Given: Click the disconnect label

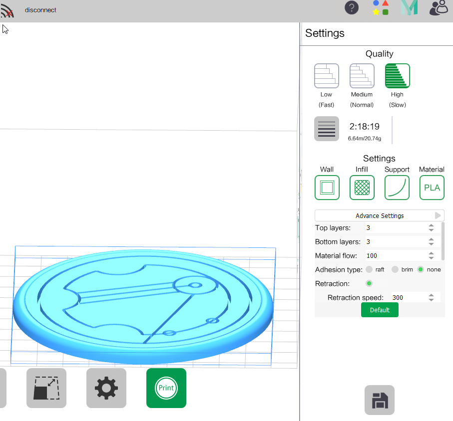Looking at the screenshot, I should pyautogui.click(x=40, y=10).
